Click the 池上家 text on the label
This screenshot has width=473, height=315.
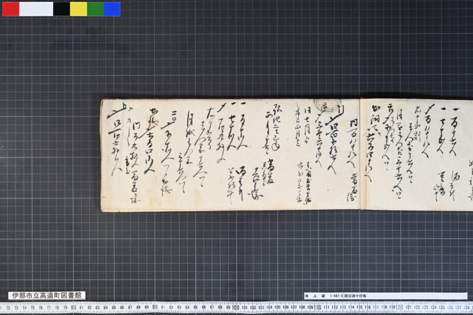tap(316, 296)
